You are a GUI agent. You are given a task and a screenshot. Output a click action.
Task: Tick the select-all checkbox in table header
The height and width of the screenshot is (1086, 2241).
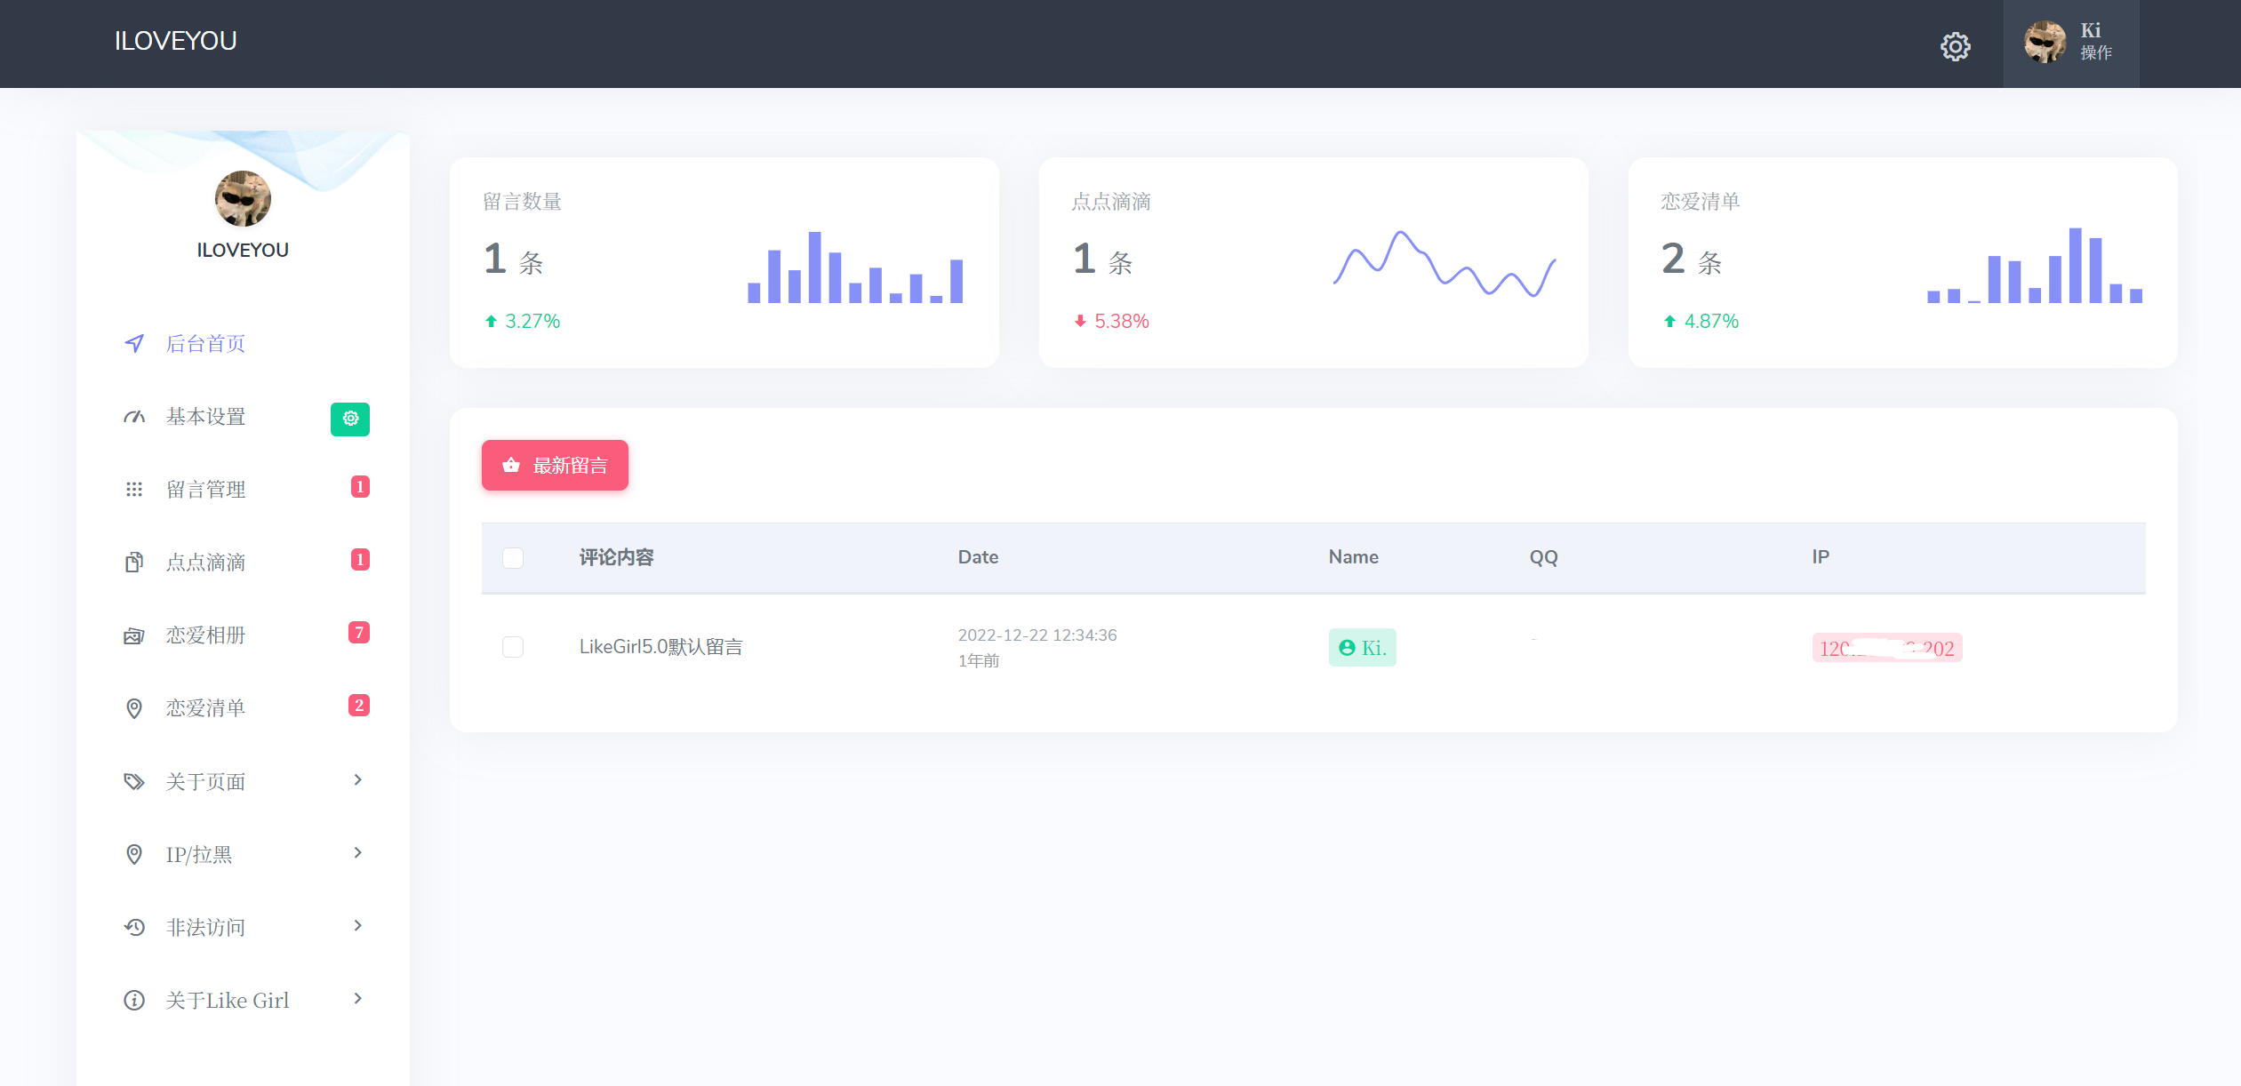[x=513, y=557]
